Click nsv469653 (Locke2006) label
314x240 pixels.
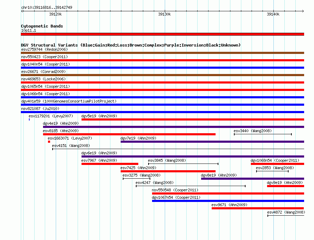(43, 79)
